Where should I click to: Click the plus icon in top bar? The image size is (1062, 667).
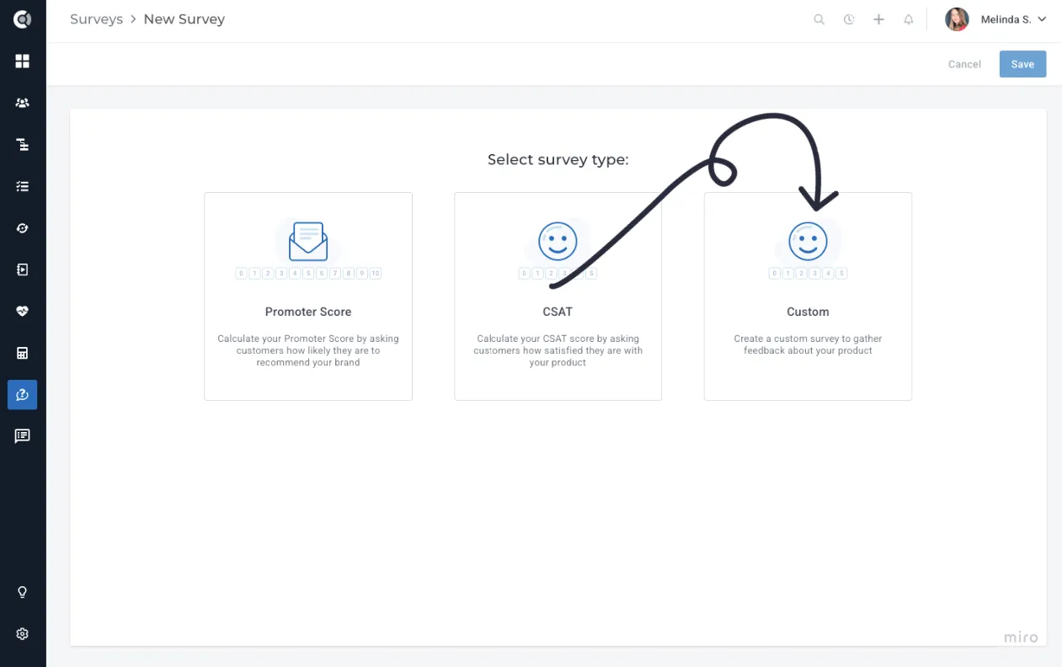coord(878,19)
